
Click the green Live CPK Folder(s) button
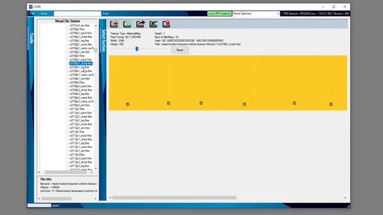pyautogui.click(x=220, y=14)
